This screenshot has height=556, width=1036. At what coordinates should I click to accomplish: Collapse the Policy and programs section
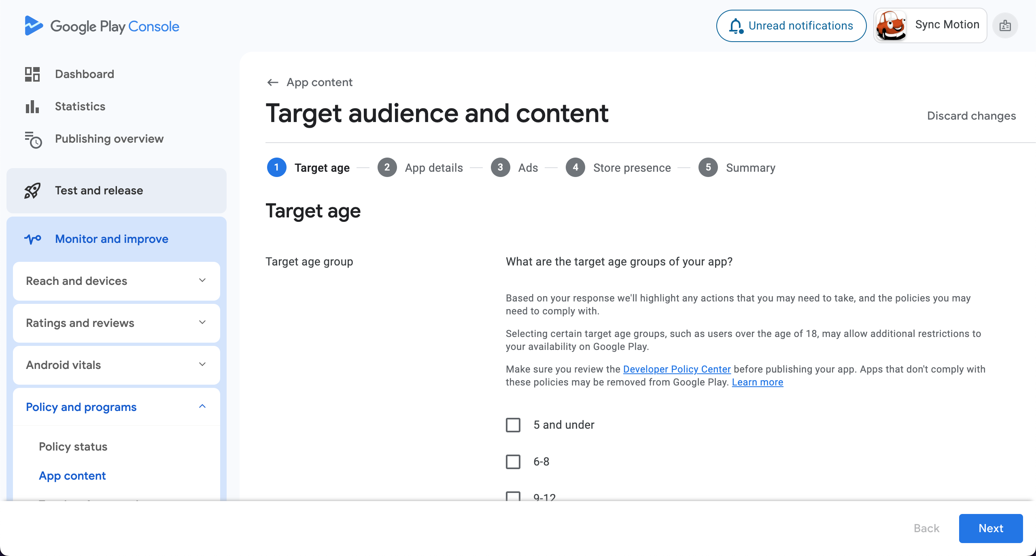(x=117, y=407)
